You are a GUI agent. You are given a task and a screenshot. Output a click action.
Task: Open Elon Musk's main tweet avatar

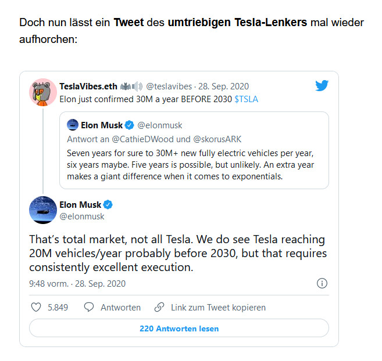[43, 210]
